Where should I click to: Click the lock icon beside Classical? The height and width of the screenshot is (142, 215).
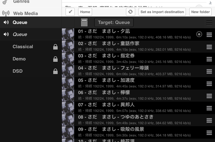coord(55,47)
